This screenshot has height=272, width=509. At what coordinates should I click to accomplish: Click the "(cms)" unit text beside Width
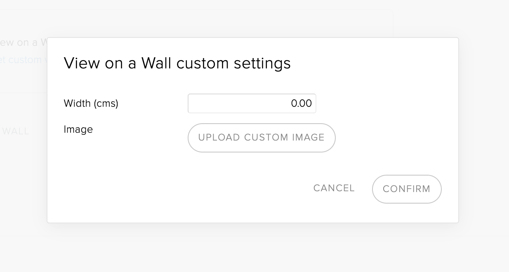(x=106, y=103)
